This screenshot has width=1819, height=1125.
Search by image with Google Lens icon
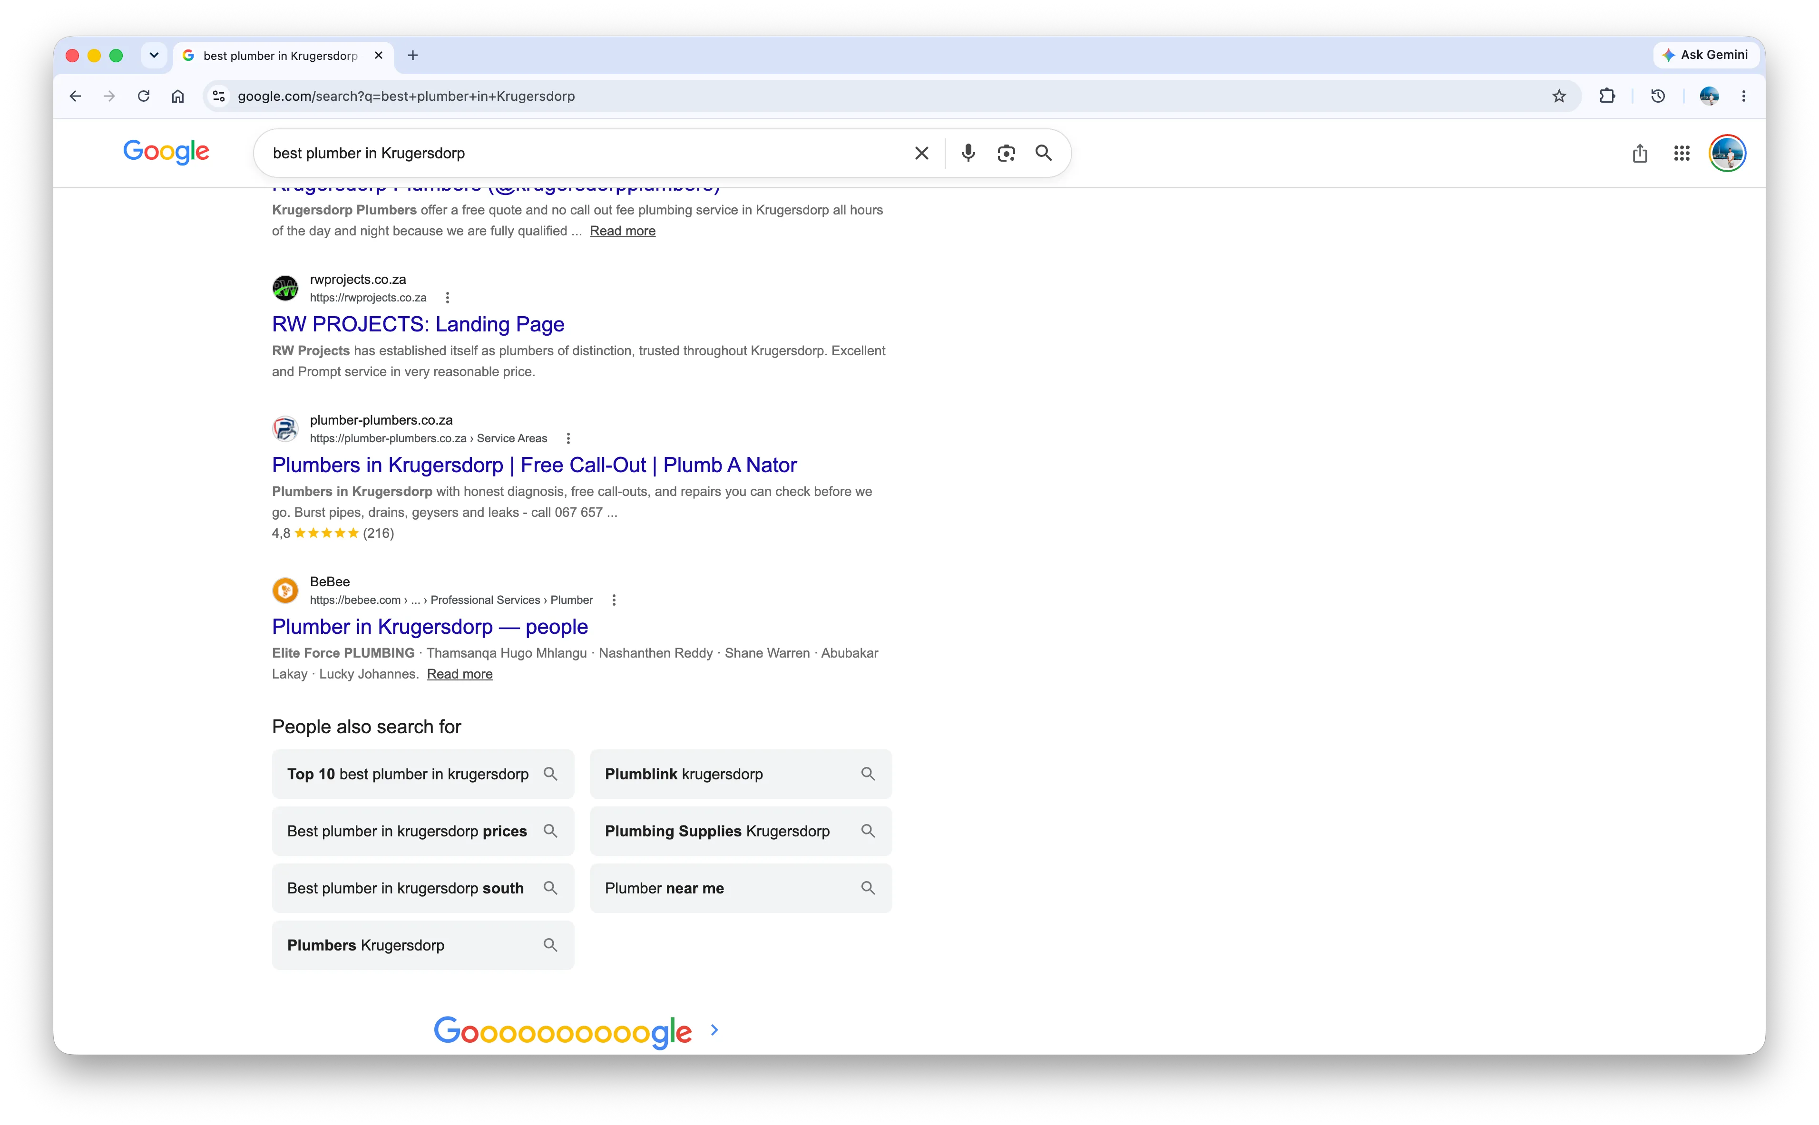1006,153
